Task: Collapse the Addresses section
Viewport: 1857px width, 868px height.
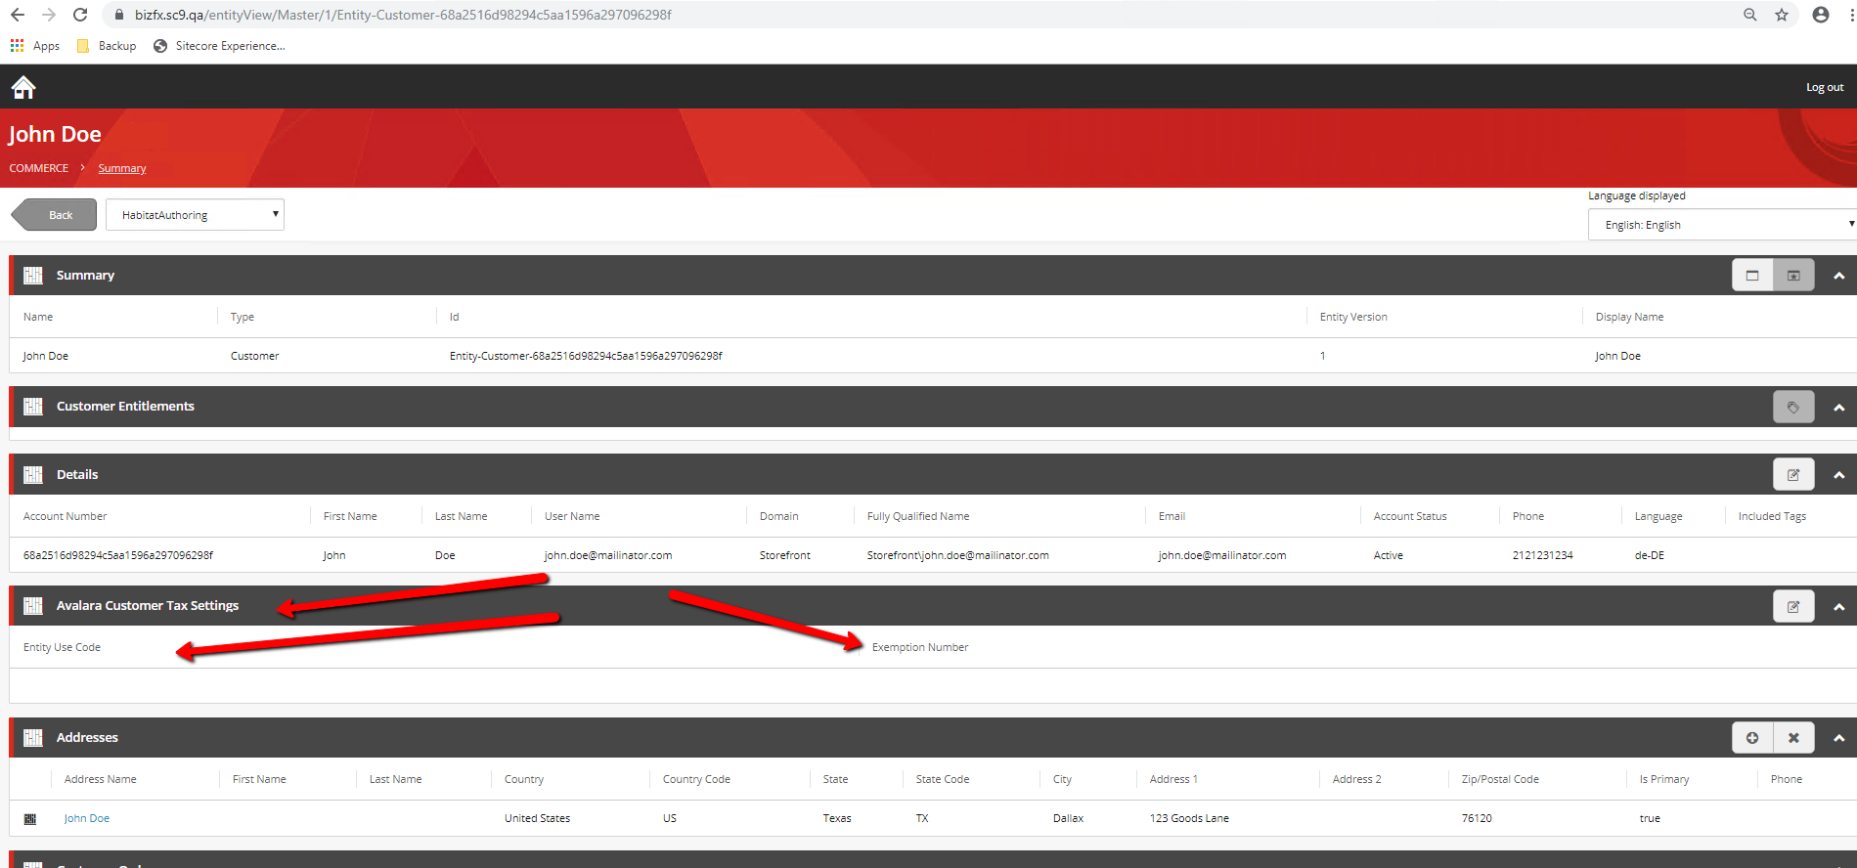Action: [1839, 738]
